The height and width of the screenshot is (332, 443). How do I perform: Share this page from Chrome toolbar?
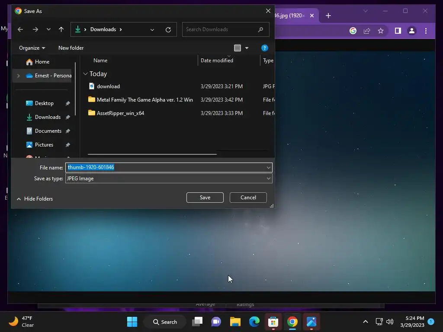tap(367, 31)
